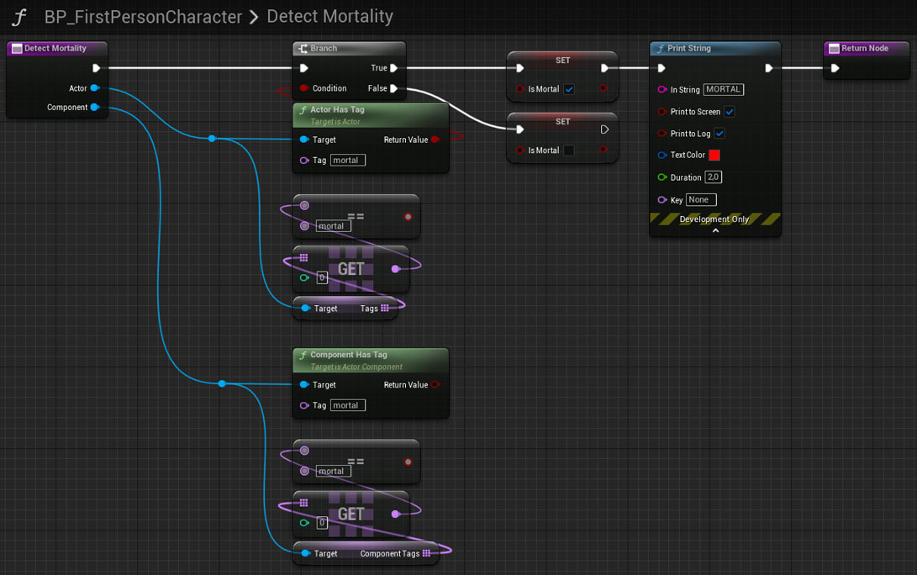
Task: Select reroute node on Component wire
Action: tap(222, 383)
